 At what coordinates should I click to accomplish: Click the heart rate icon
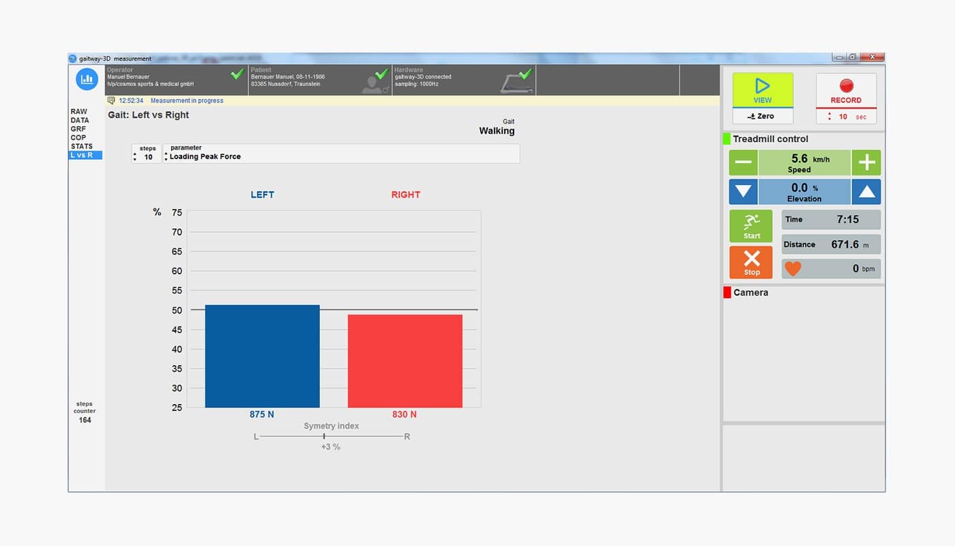point(793,269)
